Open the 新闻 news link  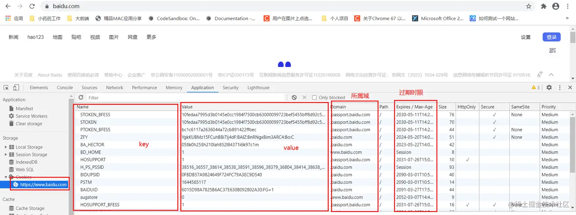click(x=13, y=37)
